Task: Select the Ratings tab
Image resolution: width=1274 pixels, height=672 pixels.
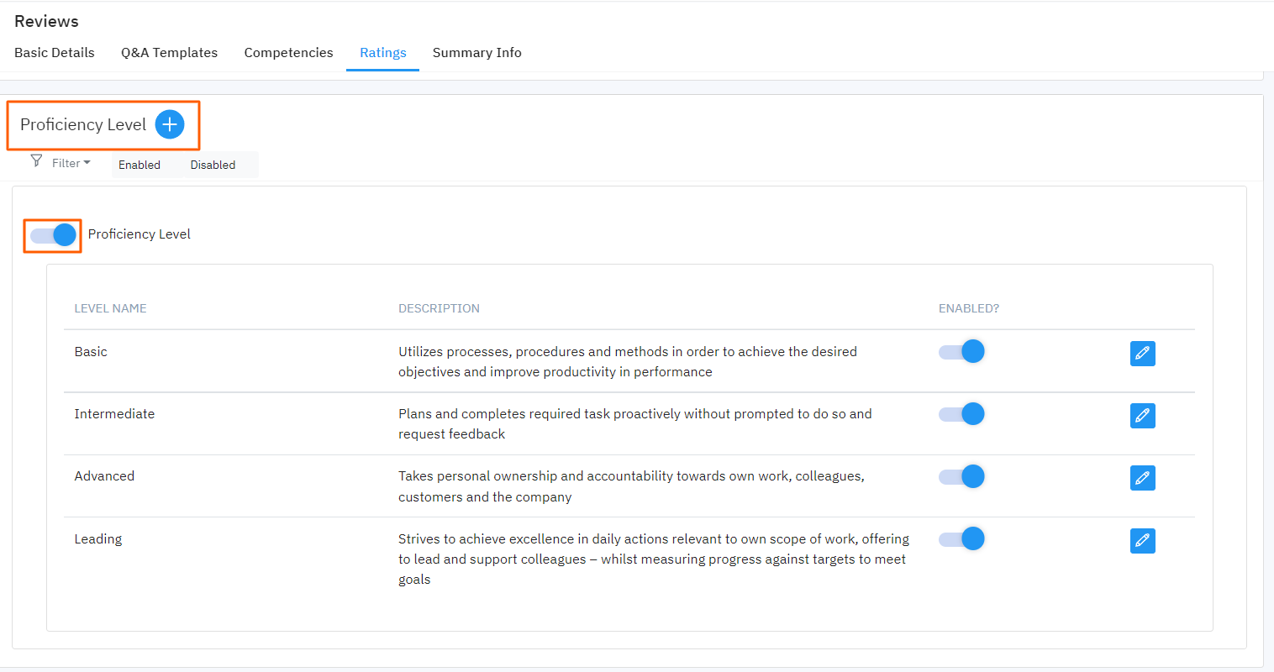Action: (382, 53)
